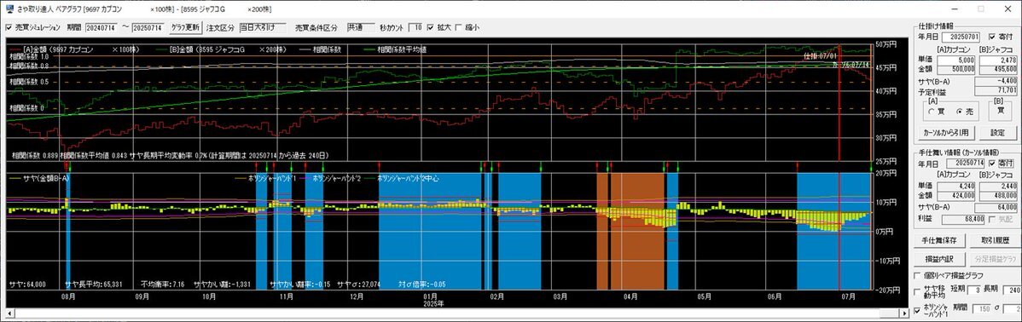Toggle the 売買シミュレーション checkbox
Image resolution: width=1022 pixels, height=322 pixels.
[x=9, y=27]
